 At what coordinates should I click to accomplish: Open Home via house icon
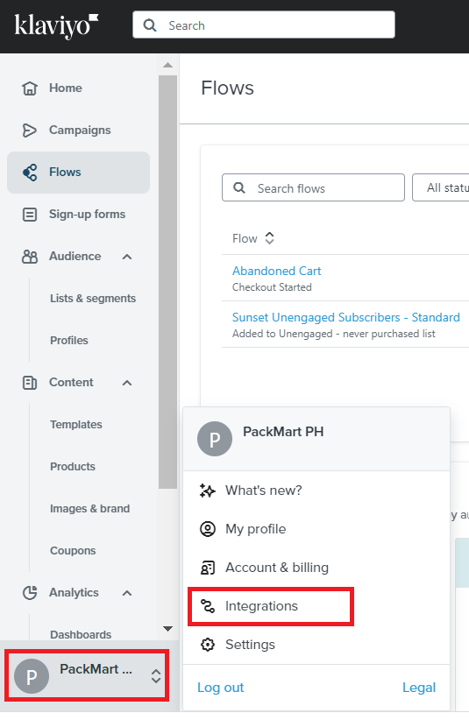(x=30, y=88)
